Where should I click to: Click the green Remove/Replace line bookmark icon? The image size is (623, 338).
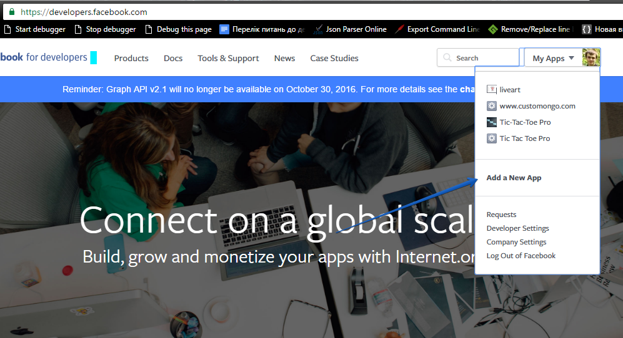pos(492,29)
